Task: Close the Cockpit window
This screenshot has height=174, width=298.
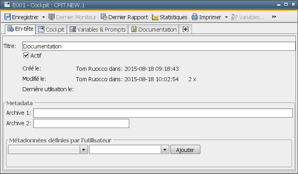Action: [293, 4]
